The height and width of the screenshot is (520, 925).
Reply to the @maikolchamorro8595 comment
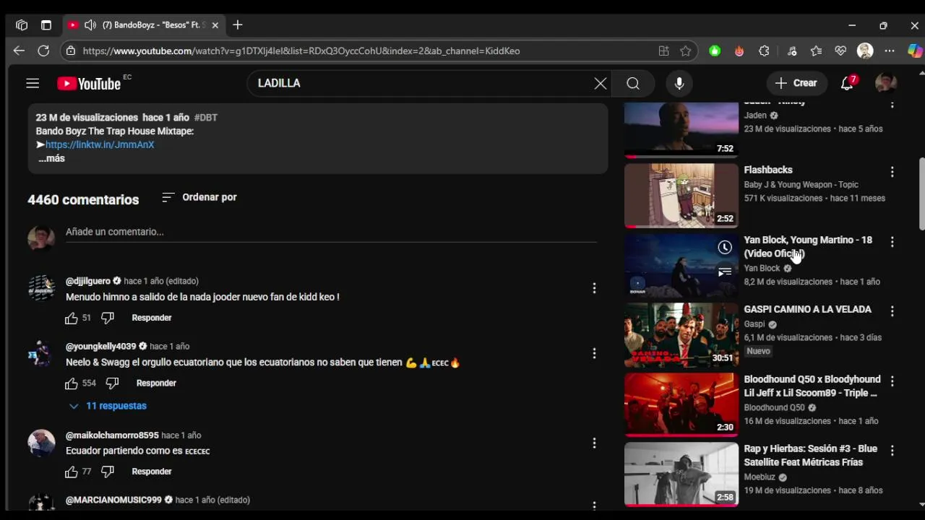pyautogui.click(x=152, y=472)
